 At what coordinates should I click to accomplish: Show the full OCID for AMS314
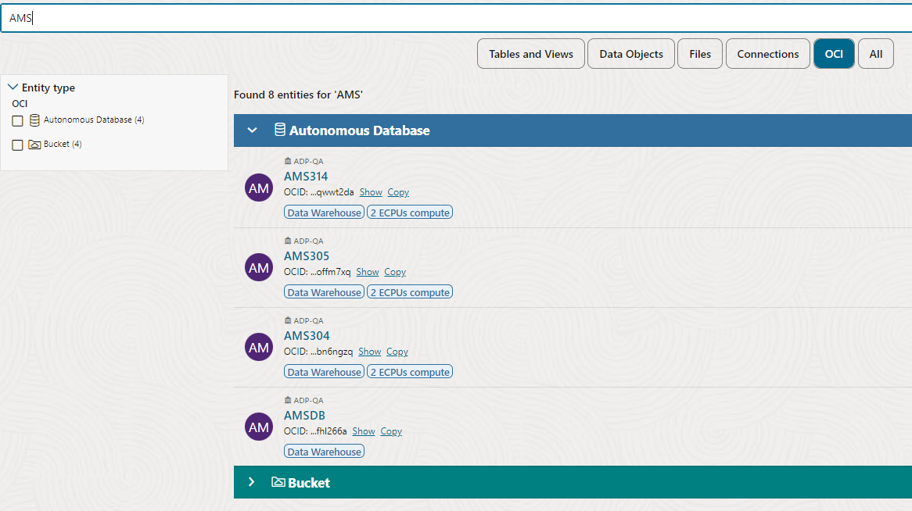(x=371, y=191)
